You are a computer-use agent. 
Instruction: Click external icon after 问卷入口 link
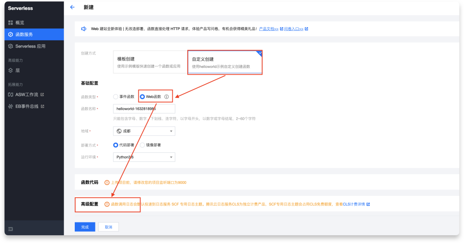[x=306, y=29]
